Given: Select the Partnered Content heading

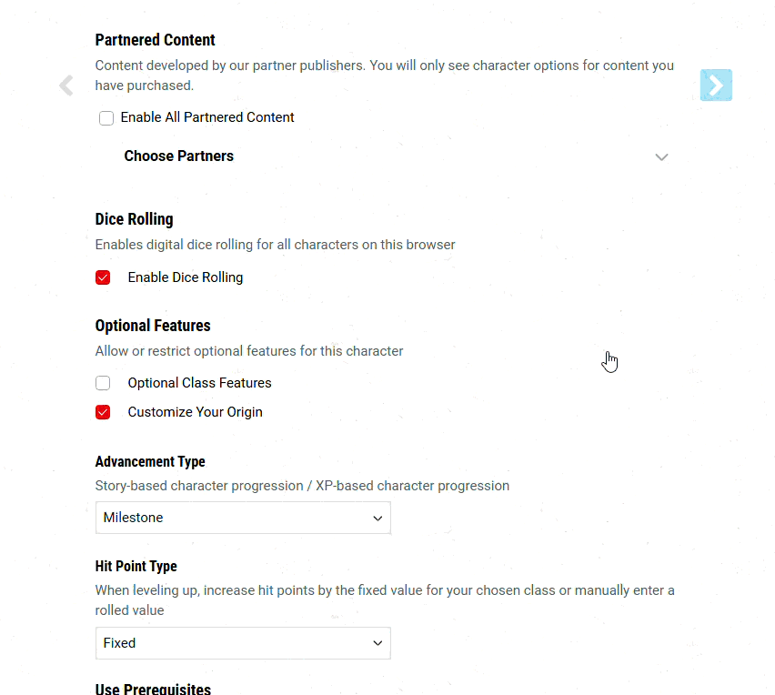Looking at the screenshot, I should [x=156, y=40].
